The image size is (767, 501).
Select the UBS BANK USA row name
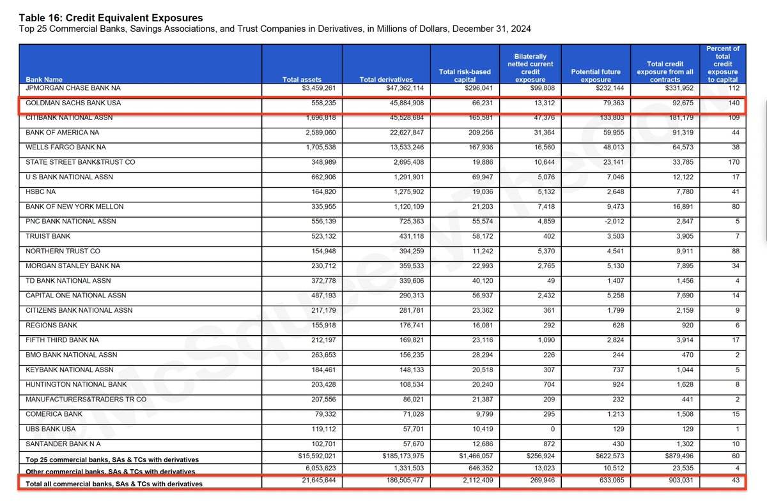point(50,429)
